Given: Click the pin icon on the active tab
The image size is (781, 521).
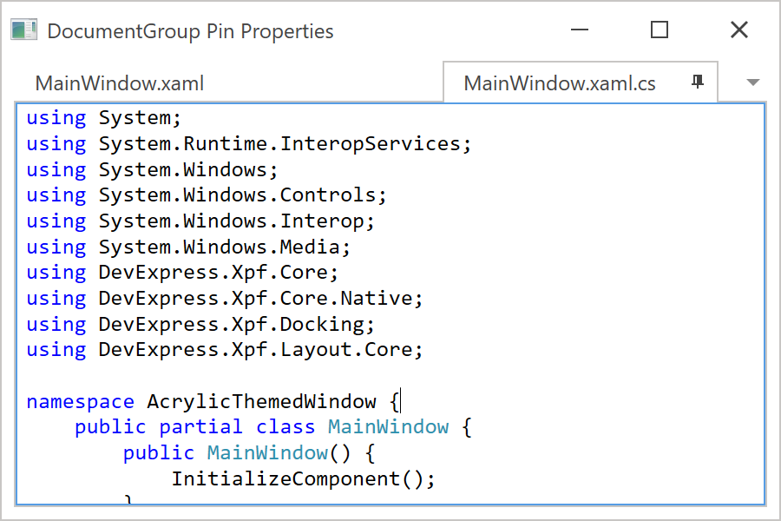Looking at the screenshot, I should tap(697, 82).
